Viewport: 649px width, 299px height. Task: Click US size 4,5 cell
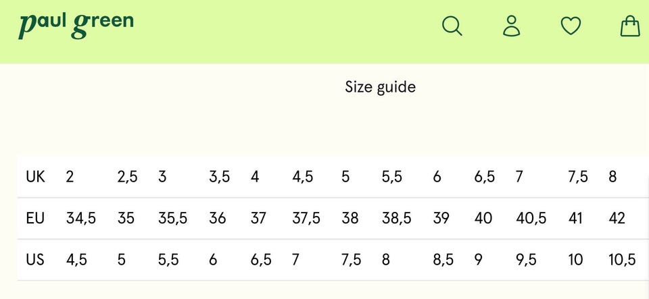coord(76,259)
